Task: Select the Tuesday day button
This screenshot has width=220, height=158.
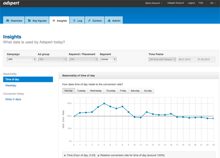Action: 81,91
